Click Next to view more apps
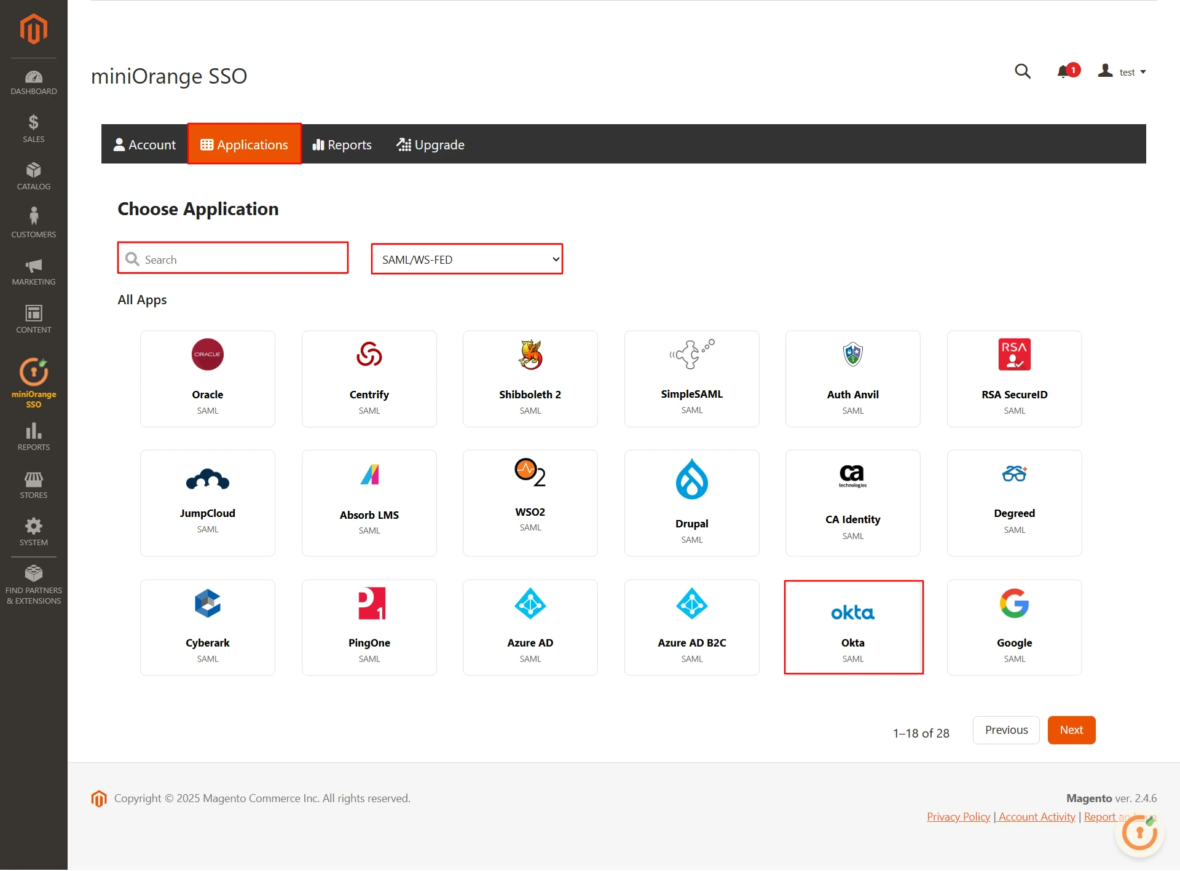1180x871 pixels. tap(1071, 730)
